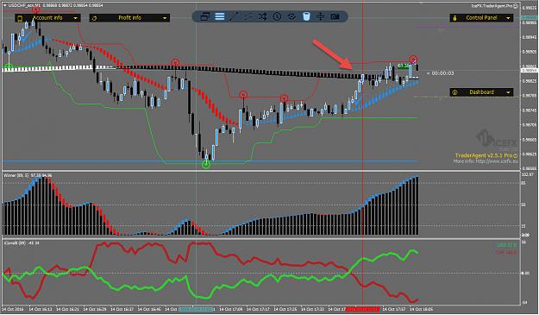This screenshot has height=315, width=539.
Task: Click the green USD value label in bottom pane
Action: tap(506, 245)
